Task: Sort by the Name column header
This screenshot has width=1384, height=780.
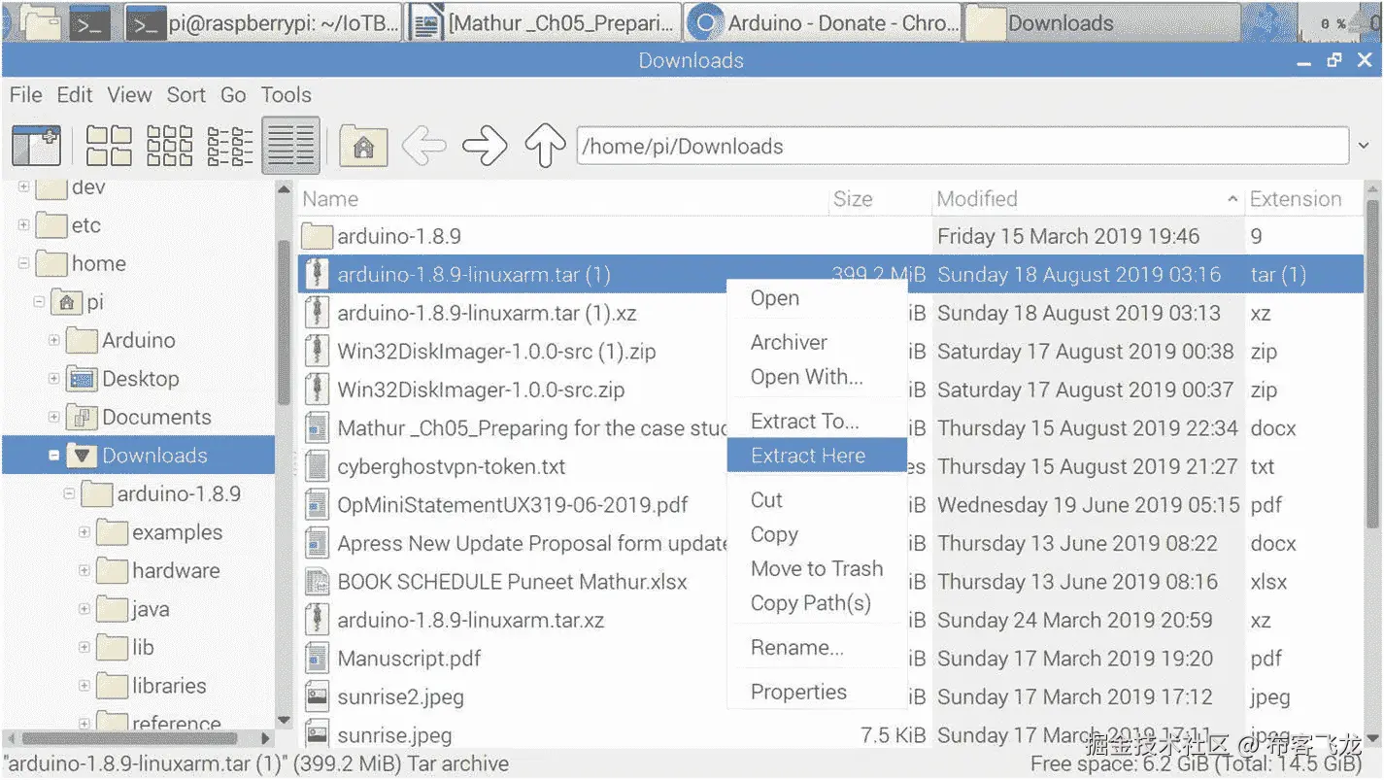Action: tap(561, 199)
